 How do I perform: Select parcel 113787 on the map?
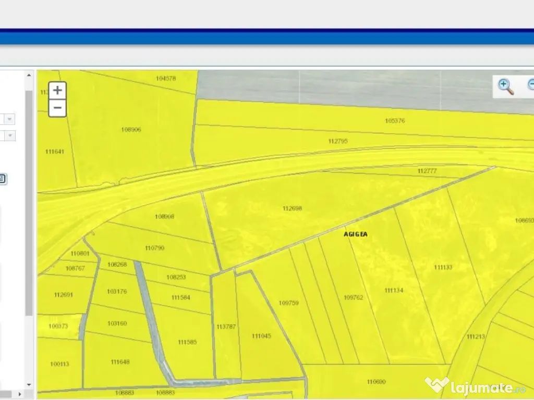[x=226, y=327]
